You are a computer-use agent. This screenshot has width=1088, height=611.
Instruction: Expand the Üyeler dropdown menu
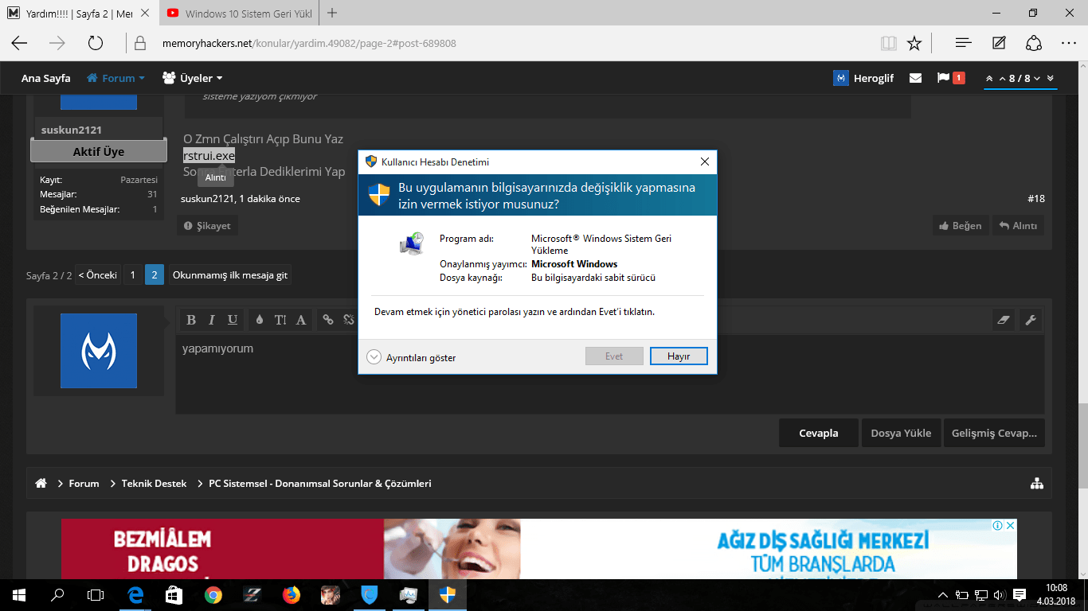(x=192, y=78)
